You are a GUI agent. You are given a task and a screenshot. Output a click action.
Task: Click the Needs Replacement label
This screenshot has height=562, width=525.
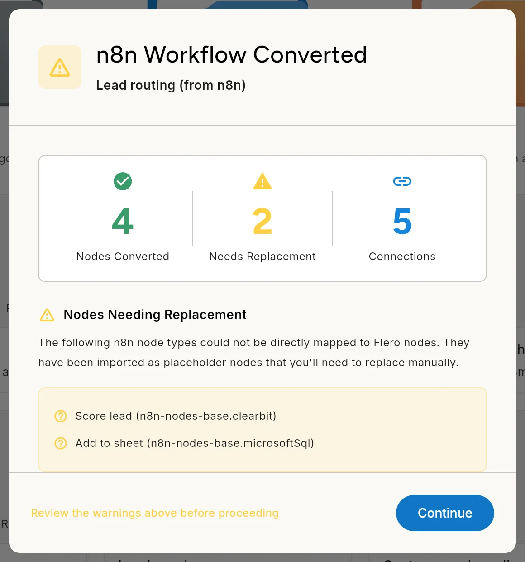pos(262,257)
